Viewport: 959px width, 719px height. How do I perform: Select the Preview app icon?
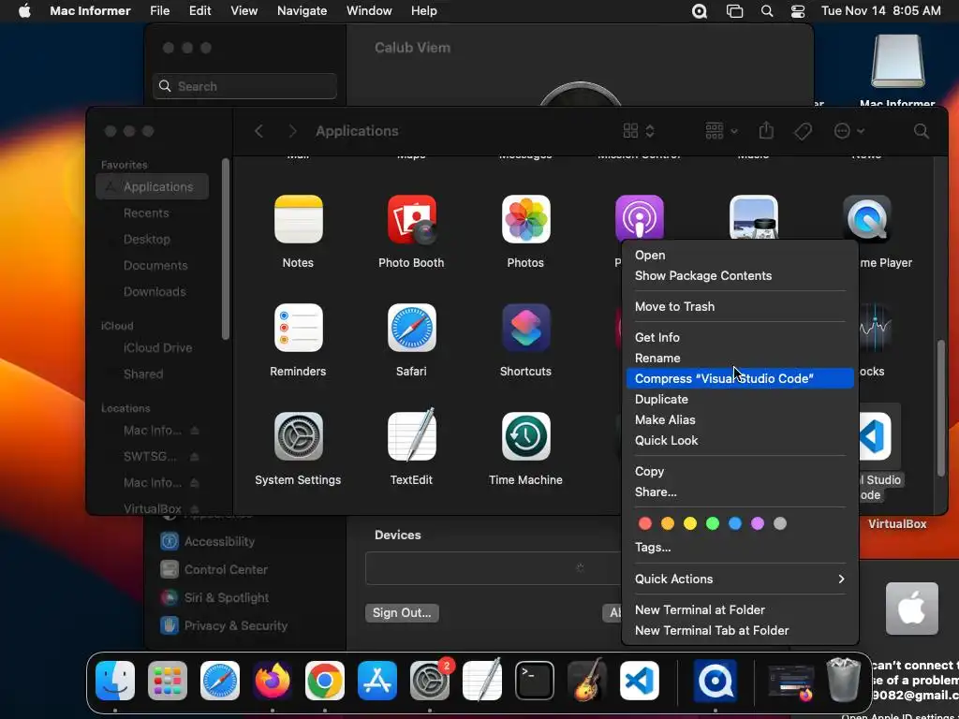tap(754, 217)
